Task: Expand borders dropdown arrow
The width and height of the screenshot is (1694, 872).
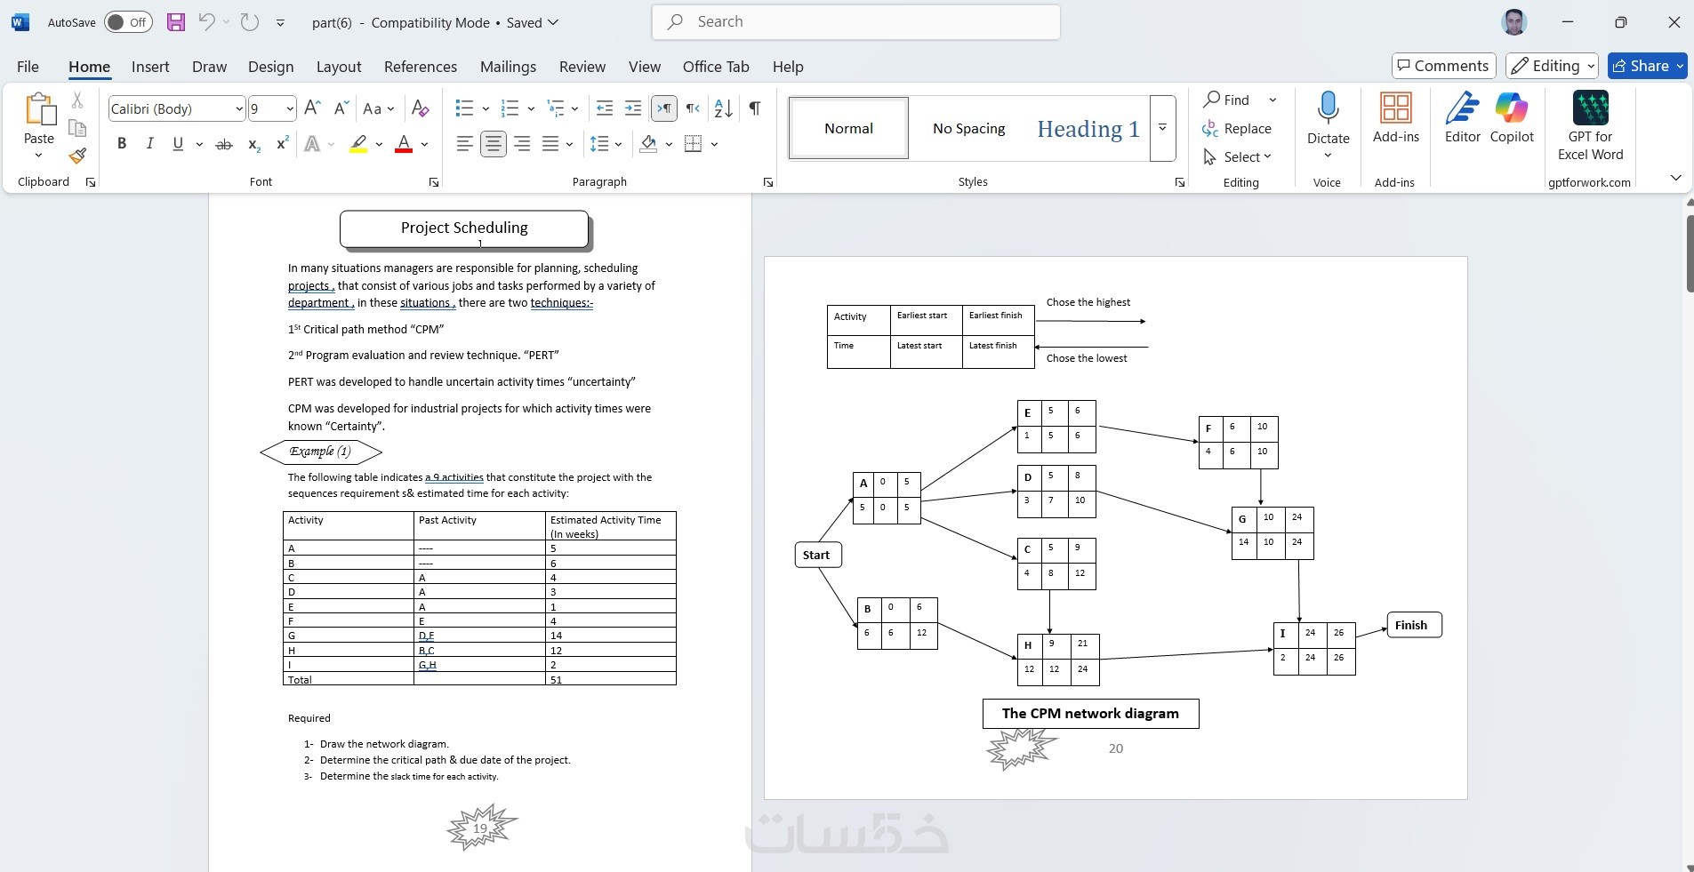Action: (714, 144)
